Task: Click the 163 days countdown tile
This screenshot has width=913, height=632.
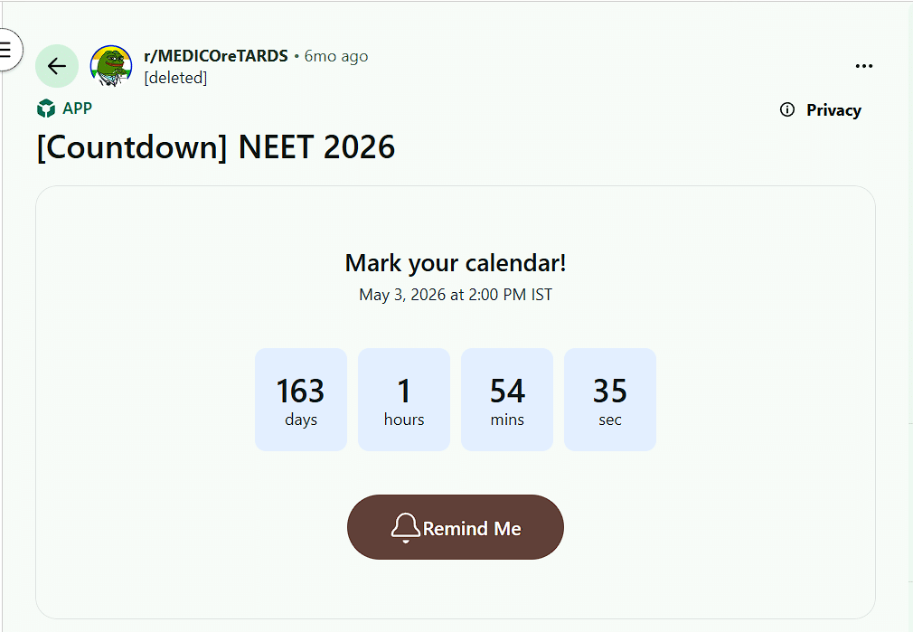Action: (300, 399)
